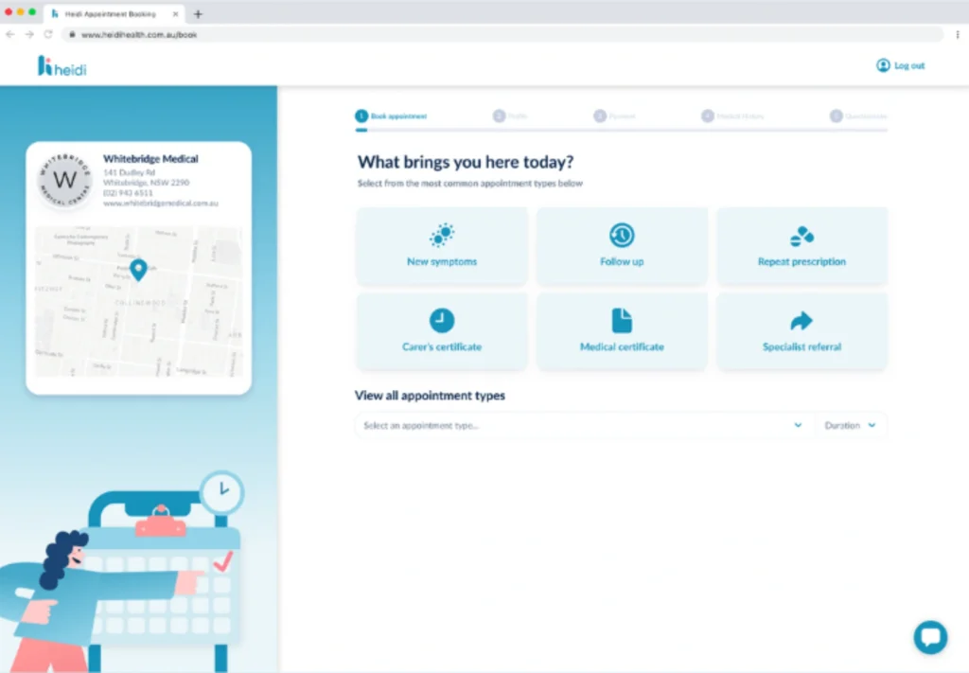Click the browser back arrow
Image resolution: width=969 pixels, height=673 pixels.
pyautogui.click(x=9, y=35)
